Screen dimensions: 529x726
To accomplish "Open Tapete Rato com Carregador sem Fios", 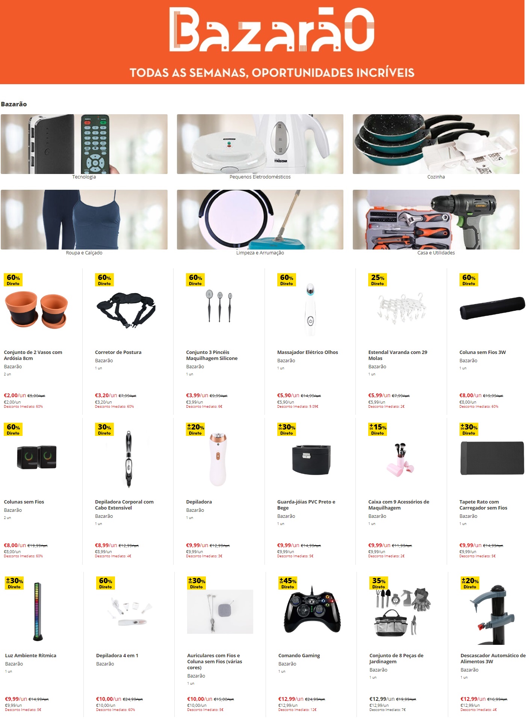I will click(x=483, y=505).
